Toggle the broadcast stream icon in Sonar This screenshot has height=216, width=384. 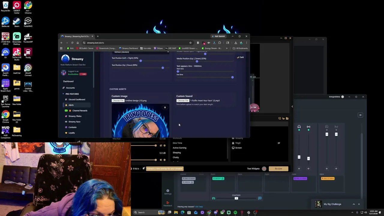point(308,127)
